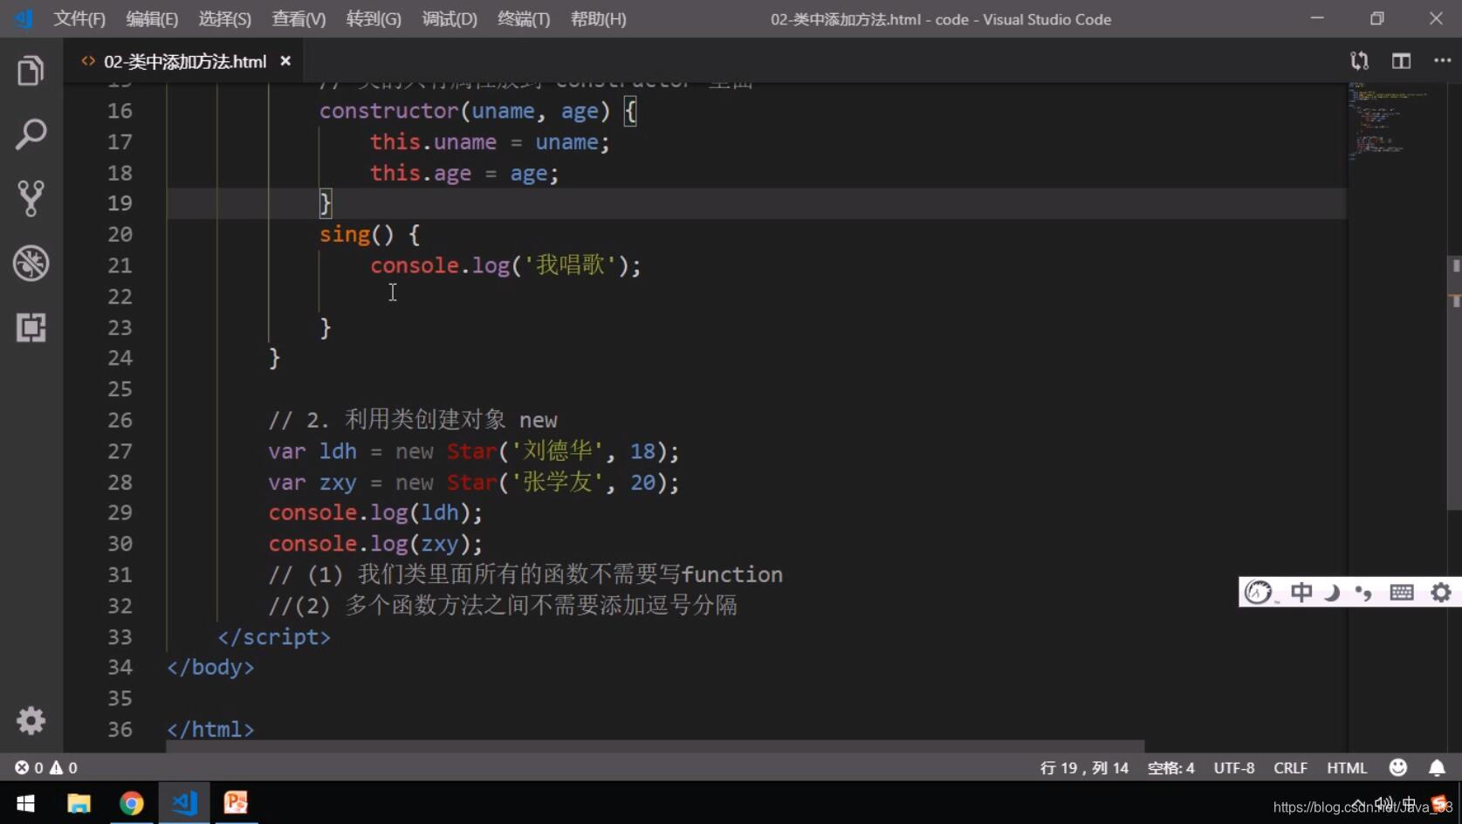This screenshot has height=824, width=1462.
Task: Open PowerPoint from the taskbar
Action: [x=236, y=802]
